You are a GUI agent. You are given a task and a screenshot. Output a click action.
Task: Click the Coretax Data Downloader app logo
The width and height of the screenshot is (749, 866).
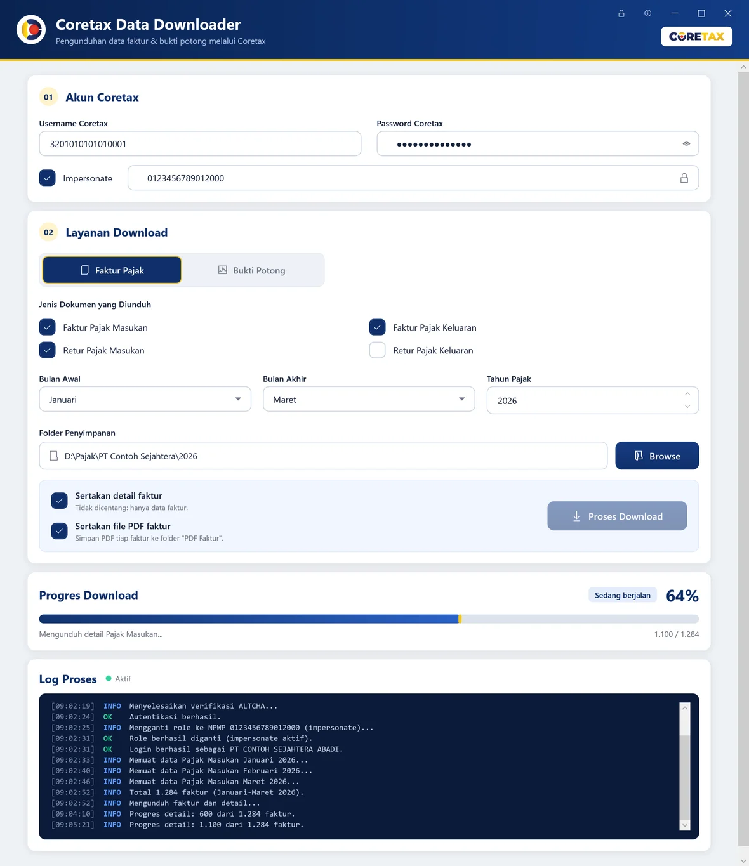click(x=31, y=30)
